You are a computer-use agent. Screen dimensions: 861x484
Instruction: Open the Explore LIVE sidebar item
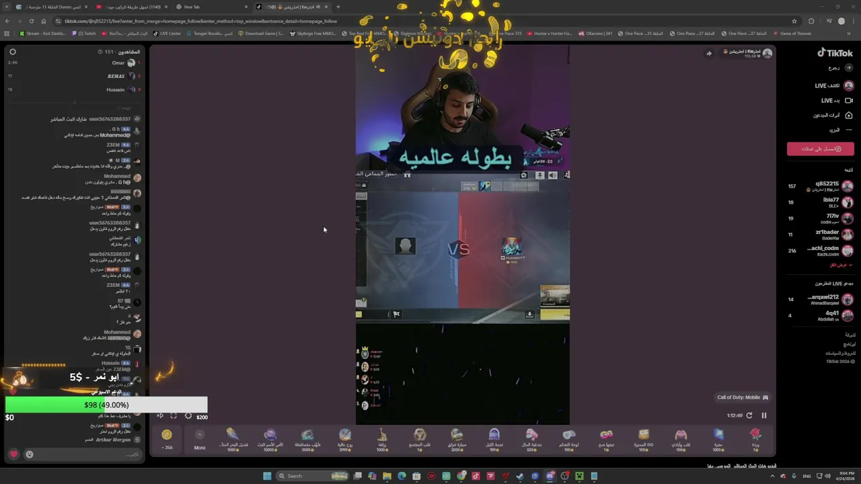835,86
